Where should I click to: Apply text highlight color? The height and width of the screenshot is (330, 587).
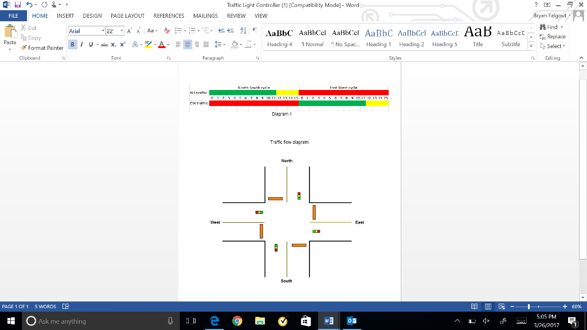148,45
